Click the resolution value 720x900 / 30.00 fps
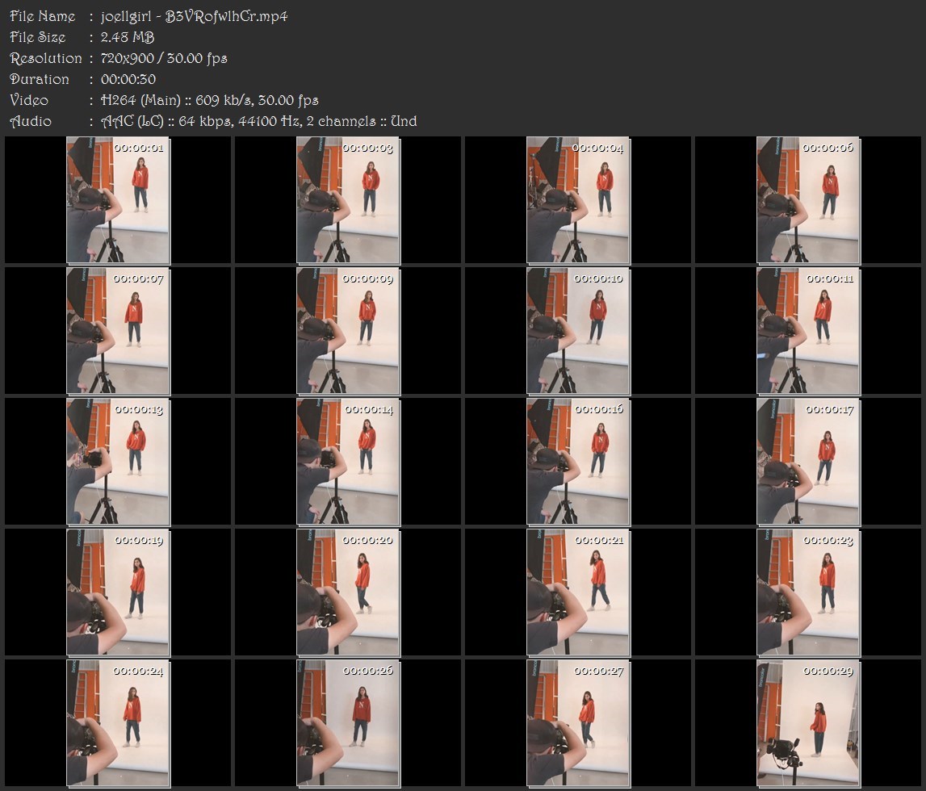The height and width of the screenshot is (791, 926). click(x=164, y=58)
